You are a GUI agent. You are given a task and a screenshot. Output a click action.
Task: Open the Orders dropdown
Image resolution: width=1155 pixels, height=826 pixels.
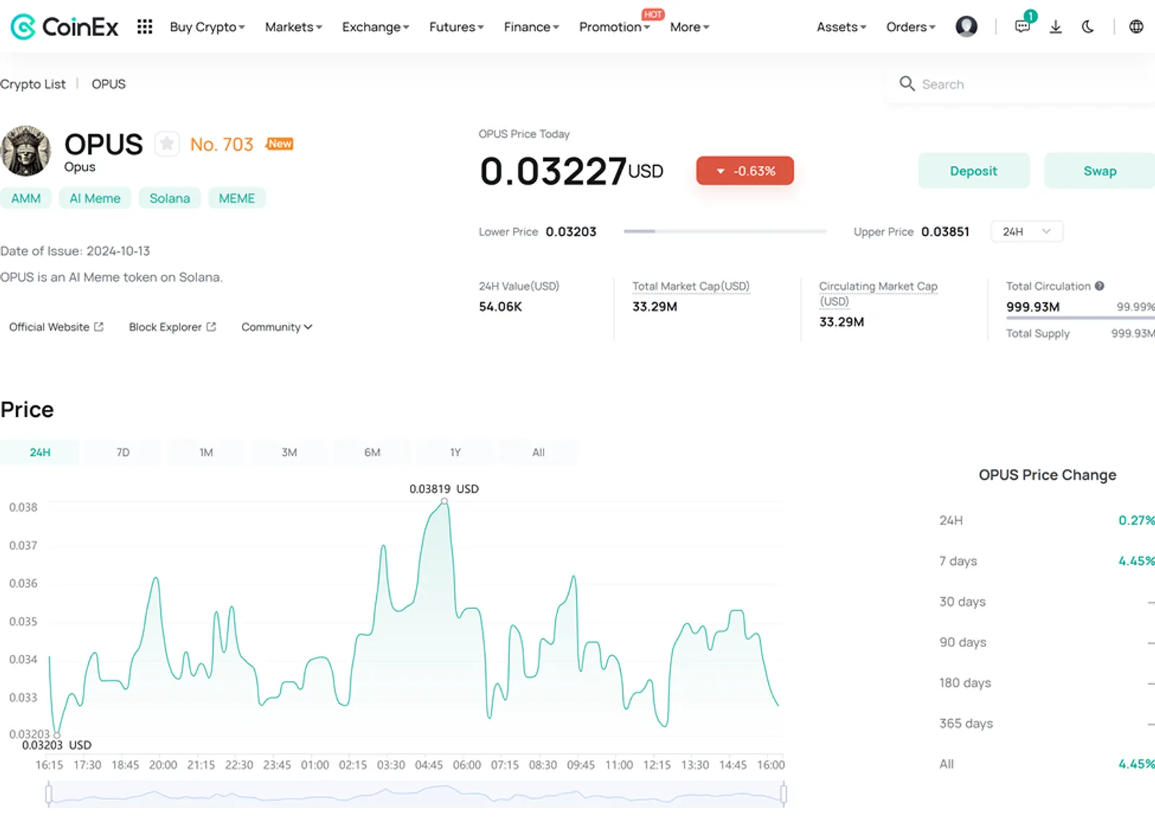pos(910,27)
